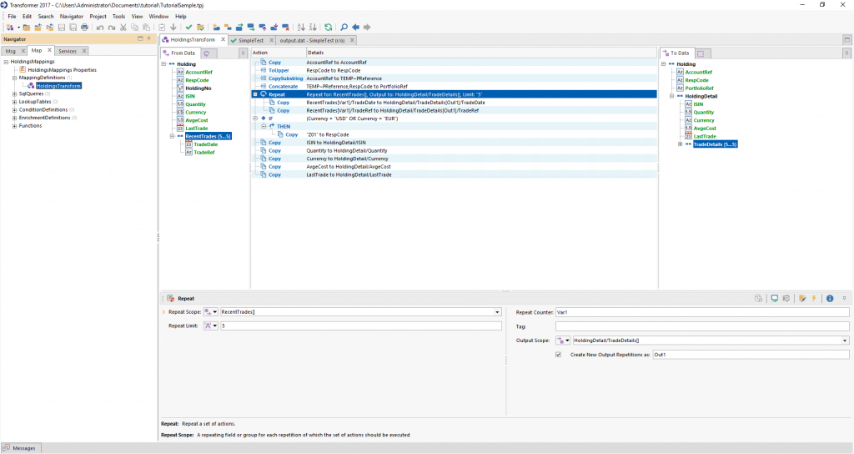
Task: Click the blue back arrow in the toolbar
Action: click(x=356, y=28)
